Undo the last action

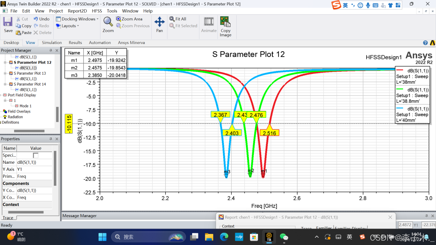tap(42, 19)
